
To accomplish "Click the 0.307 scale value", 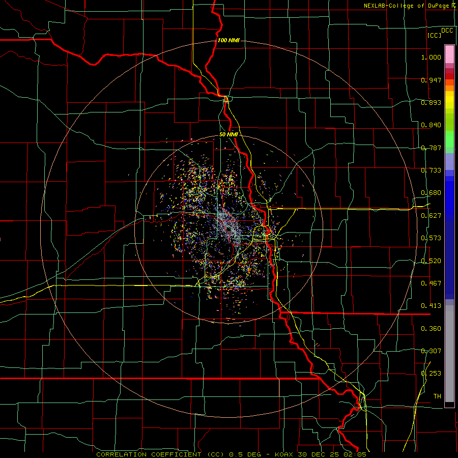I will point(431,351).
